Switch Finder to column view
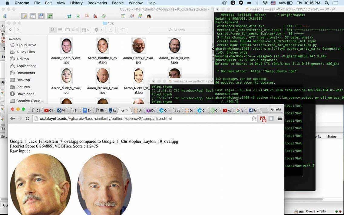The width and height of the screenshot is (344, 215). click(67, 30)
